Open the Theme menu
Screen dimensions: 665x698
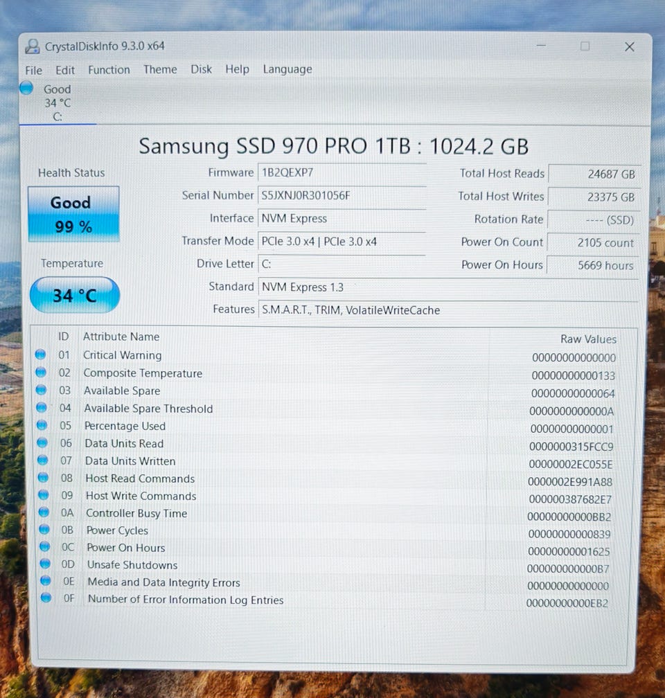(160, 69)
